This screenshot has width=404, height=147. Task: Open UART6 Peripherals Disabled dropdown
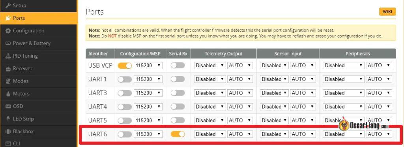point(344,134)
